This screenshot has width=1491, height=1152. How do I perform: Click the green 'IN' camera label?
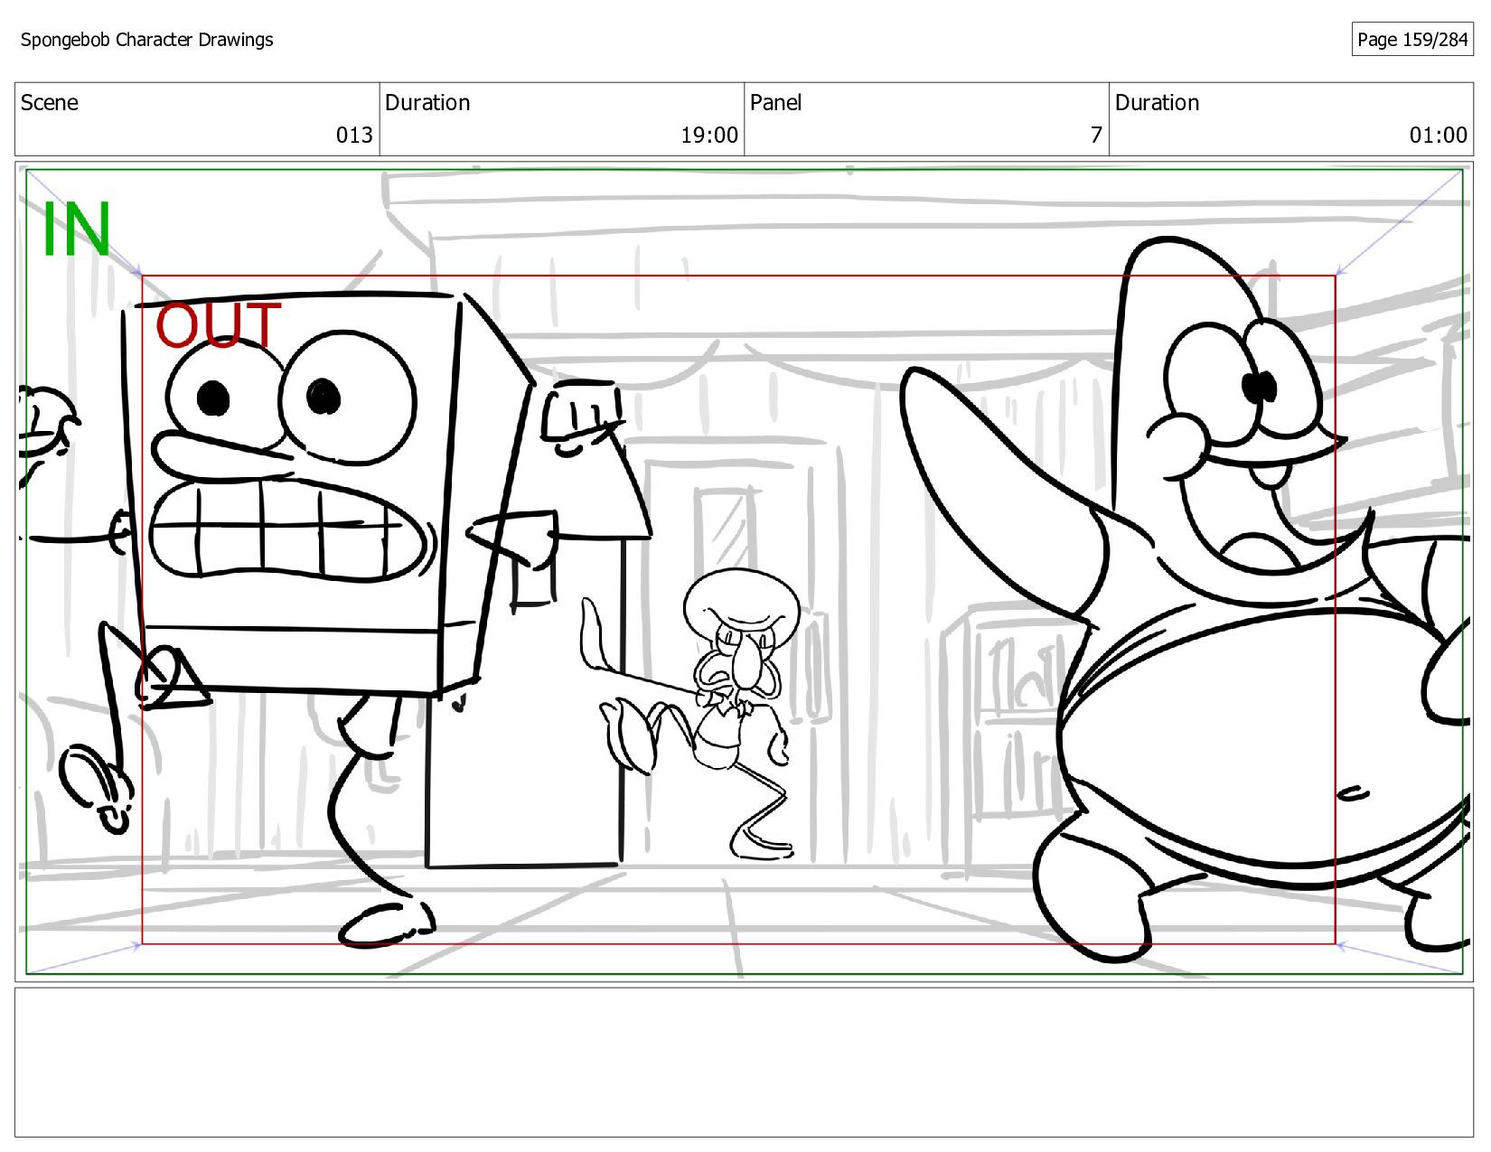point(77,229)
